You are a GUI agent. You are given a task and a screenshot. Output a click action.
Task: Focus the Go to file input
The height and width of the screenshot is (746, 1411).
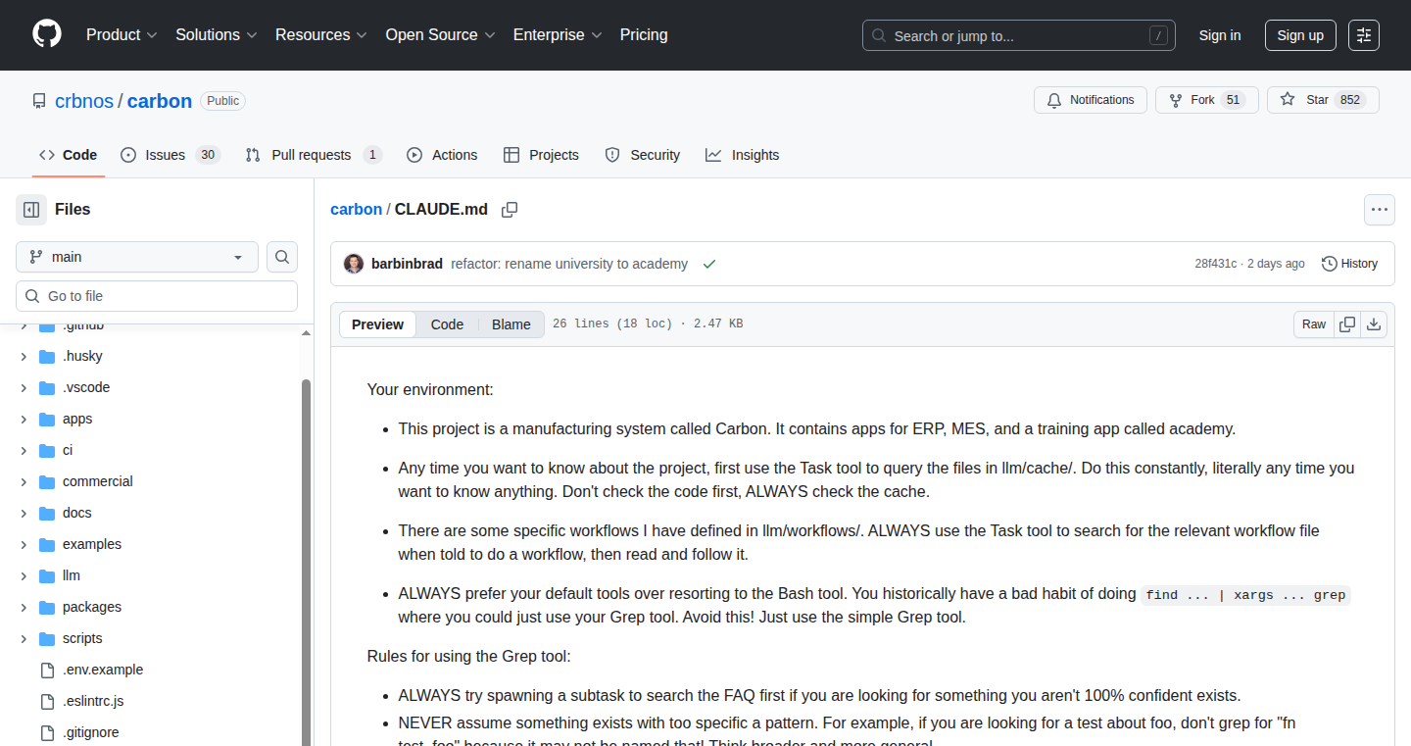(157, 296)
